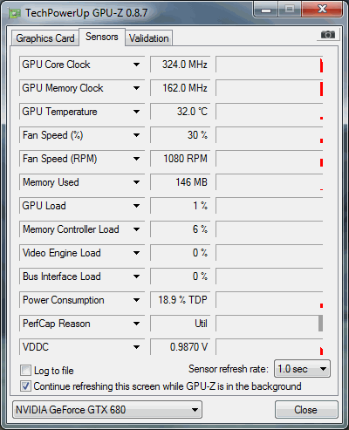
Task: Open the PerfCap Reason dropdown arrow
Action: (136, 324)
